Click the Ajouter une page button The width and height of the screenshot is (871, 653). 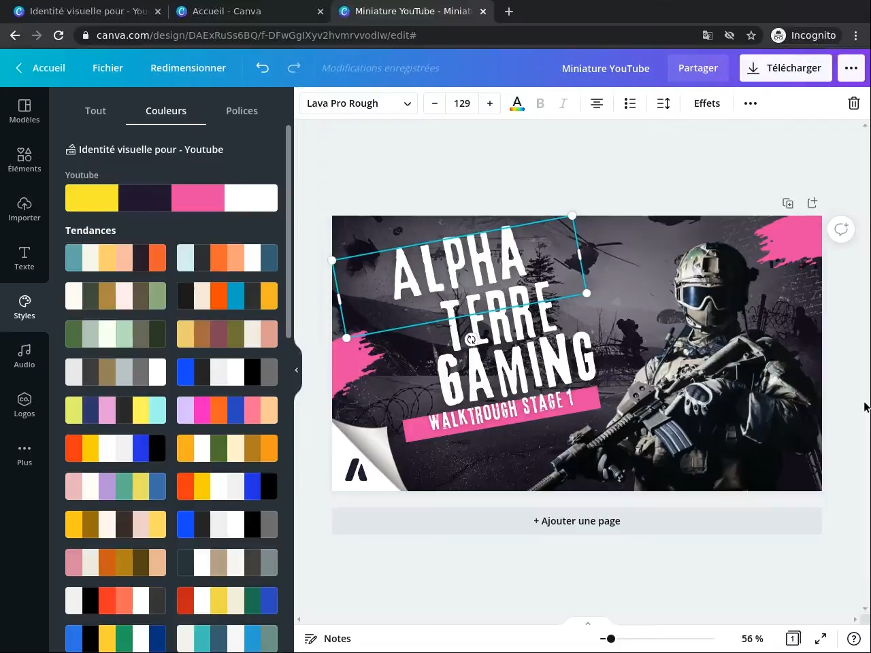coord(577,521)
